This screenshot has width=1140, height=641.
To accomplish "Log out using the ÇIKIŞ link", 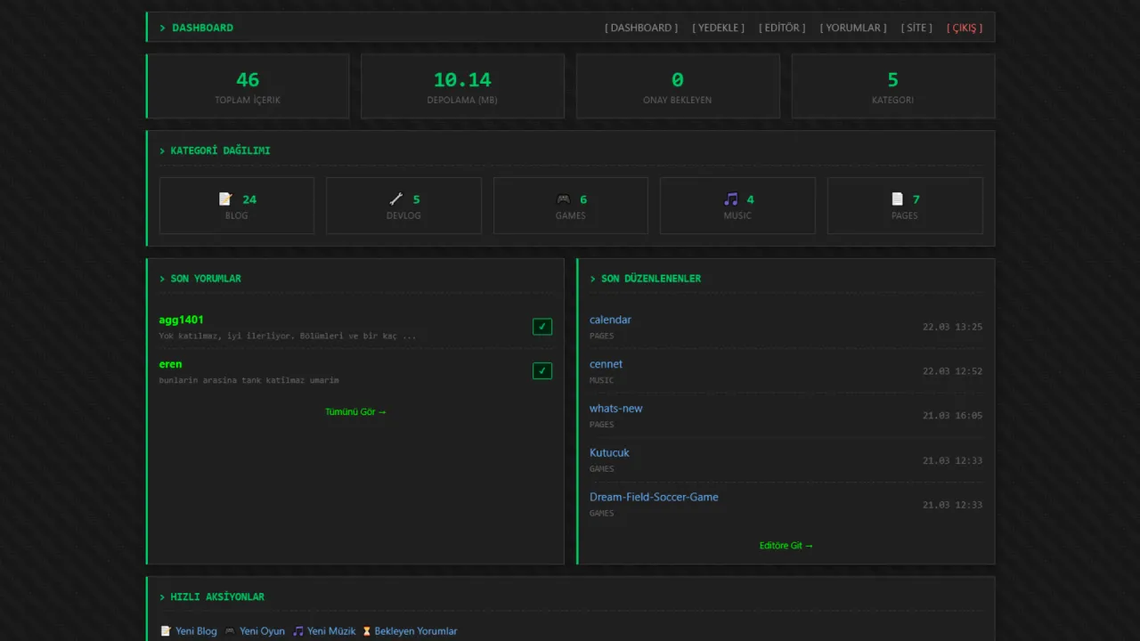I will [965, 28].
